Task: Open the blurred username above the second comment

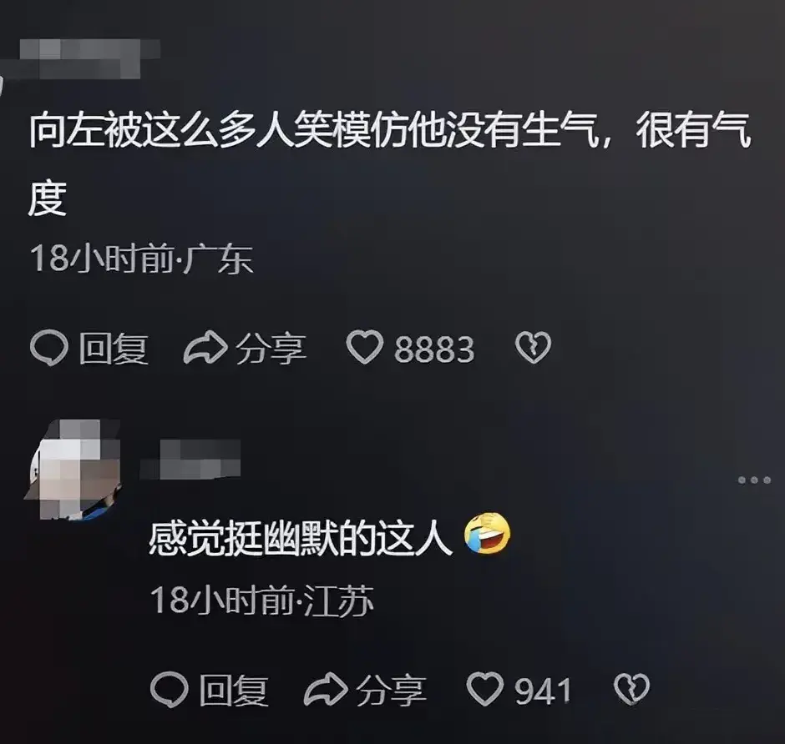Action: 190,460
